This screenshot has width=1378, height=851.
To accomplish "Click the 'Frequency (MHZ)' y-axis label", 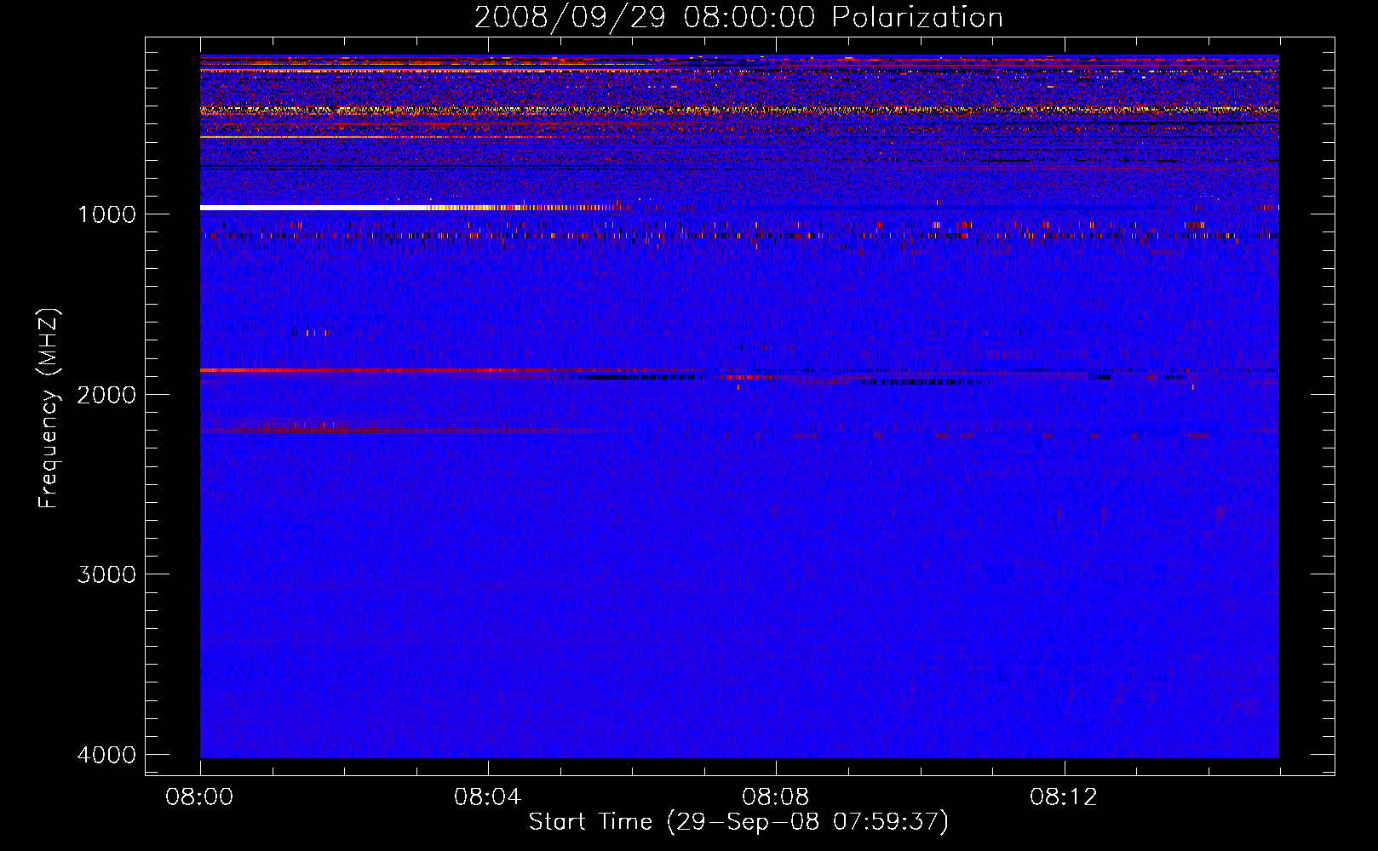I will (49, 408).
